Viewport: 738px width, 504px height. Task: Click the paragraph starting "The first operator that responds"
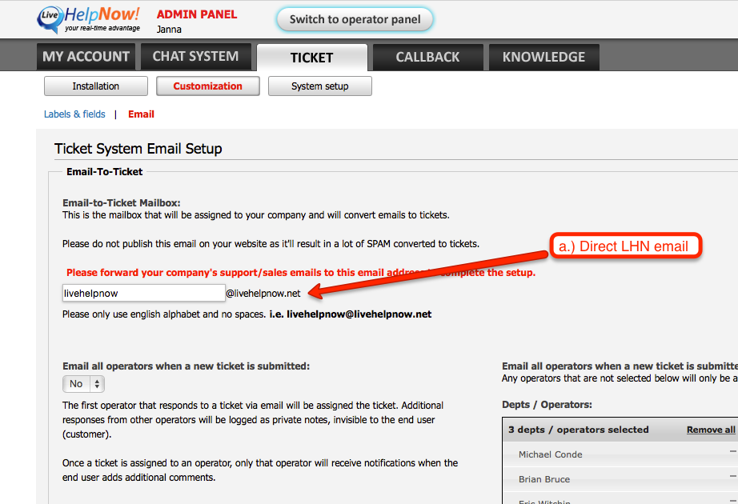click(x=253, y=420)
